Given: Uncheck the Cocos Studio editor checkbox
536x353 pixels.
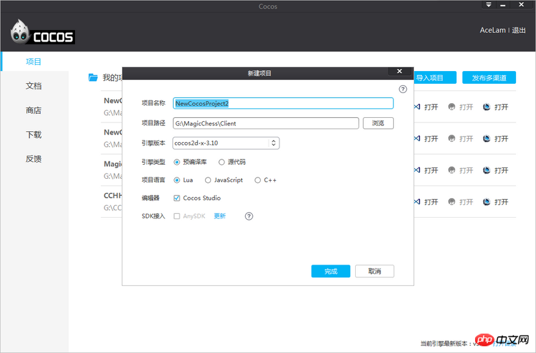Looking at the screenshot, I should [177, 198].
